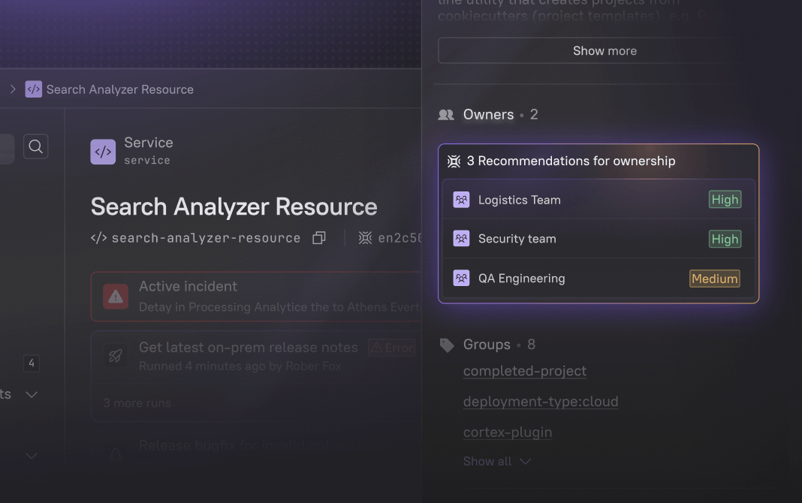Expand 3 more runs
The image size is (802, 503).
pyautogui.click(x=137, y=403)
